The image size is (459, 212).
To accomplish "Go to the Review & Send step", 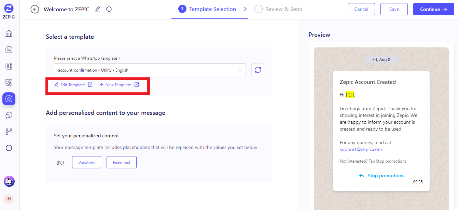I will point(278,9).
